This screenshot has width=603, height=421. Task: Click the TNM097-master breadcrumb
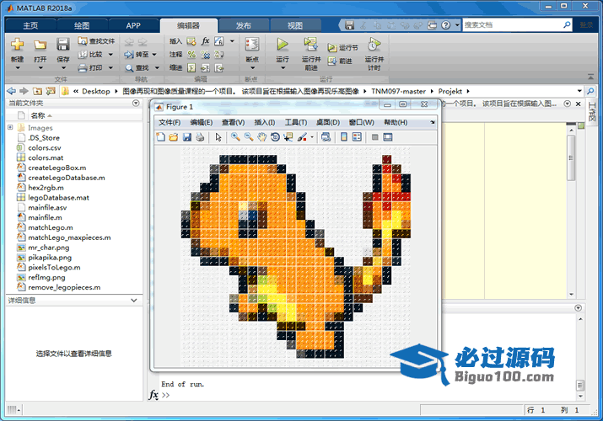(398, 91)
